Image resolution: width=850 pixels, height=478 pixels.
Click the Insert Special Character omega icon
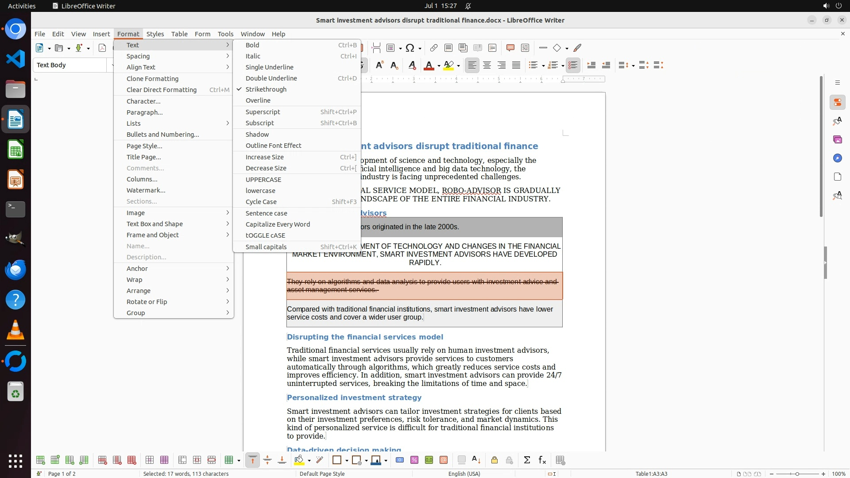[410, 48]
